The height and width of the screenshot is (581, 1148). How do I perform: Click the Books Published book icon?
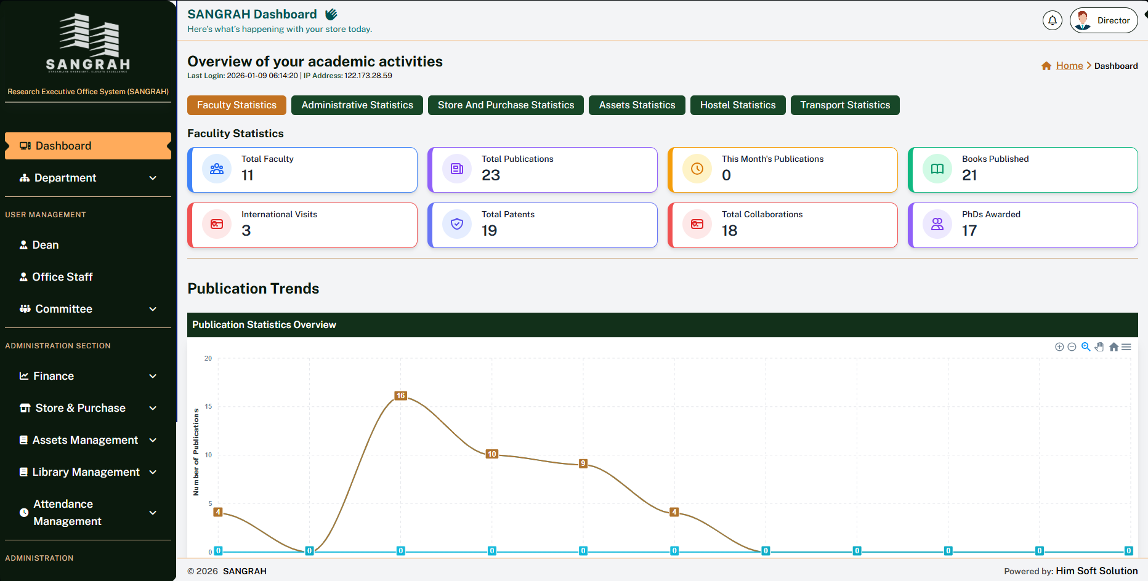pyautogui.click(x=937, y=169)
